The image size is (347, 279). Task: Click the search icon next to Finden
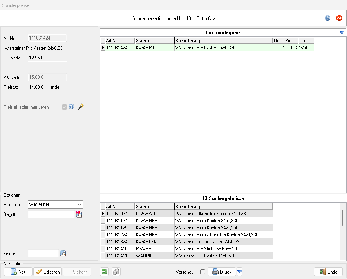[63, 254]
